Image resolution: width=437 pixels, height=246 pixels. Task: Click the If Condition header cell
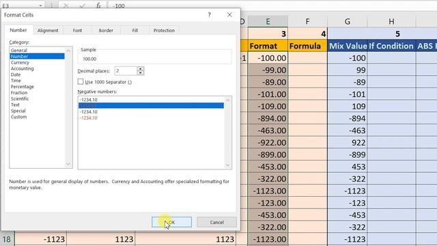pyautogui.click(x=391, y=46)
